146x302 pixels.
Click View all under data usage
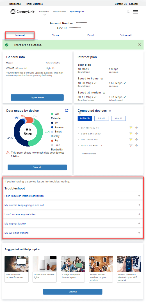[37, 167]
